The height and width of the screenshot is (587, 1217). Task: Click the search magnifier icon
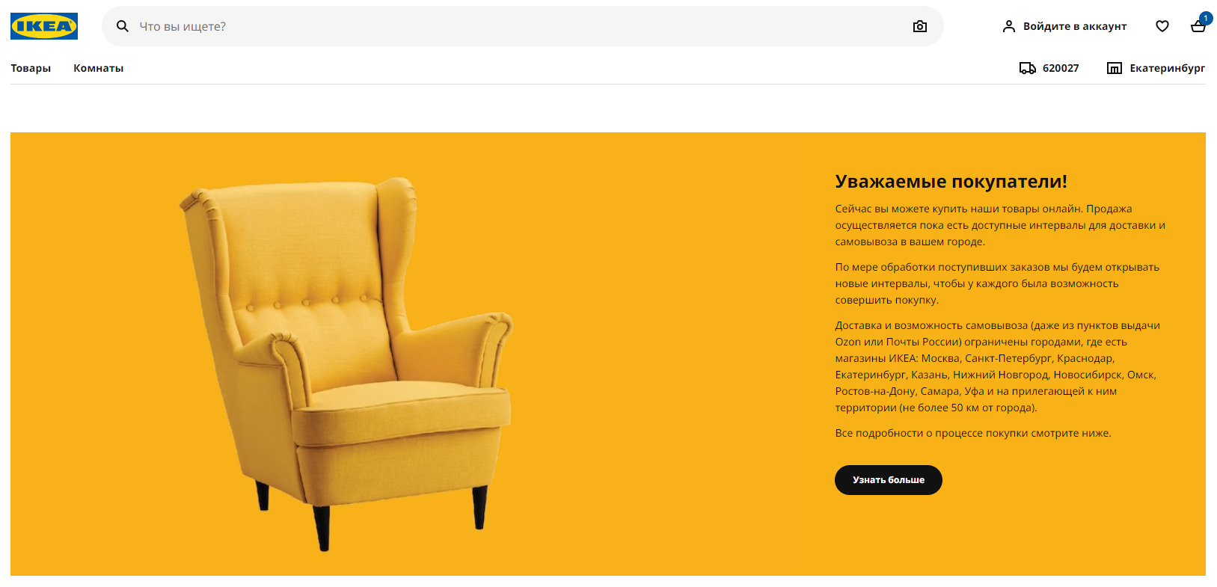coord(123,26)
